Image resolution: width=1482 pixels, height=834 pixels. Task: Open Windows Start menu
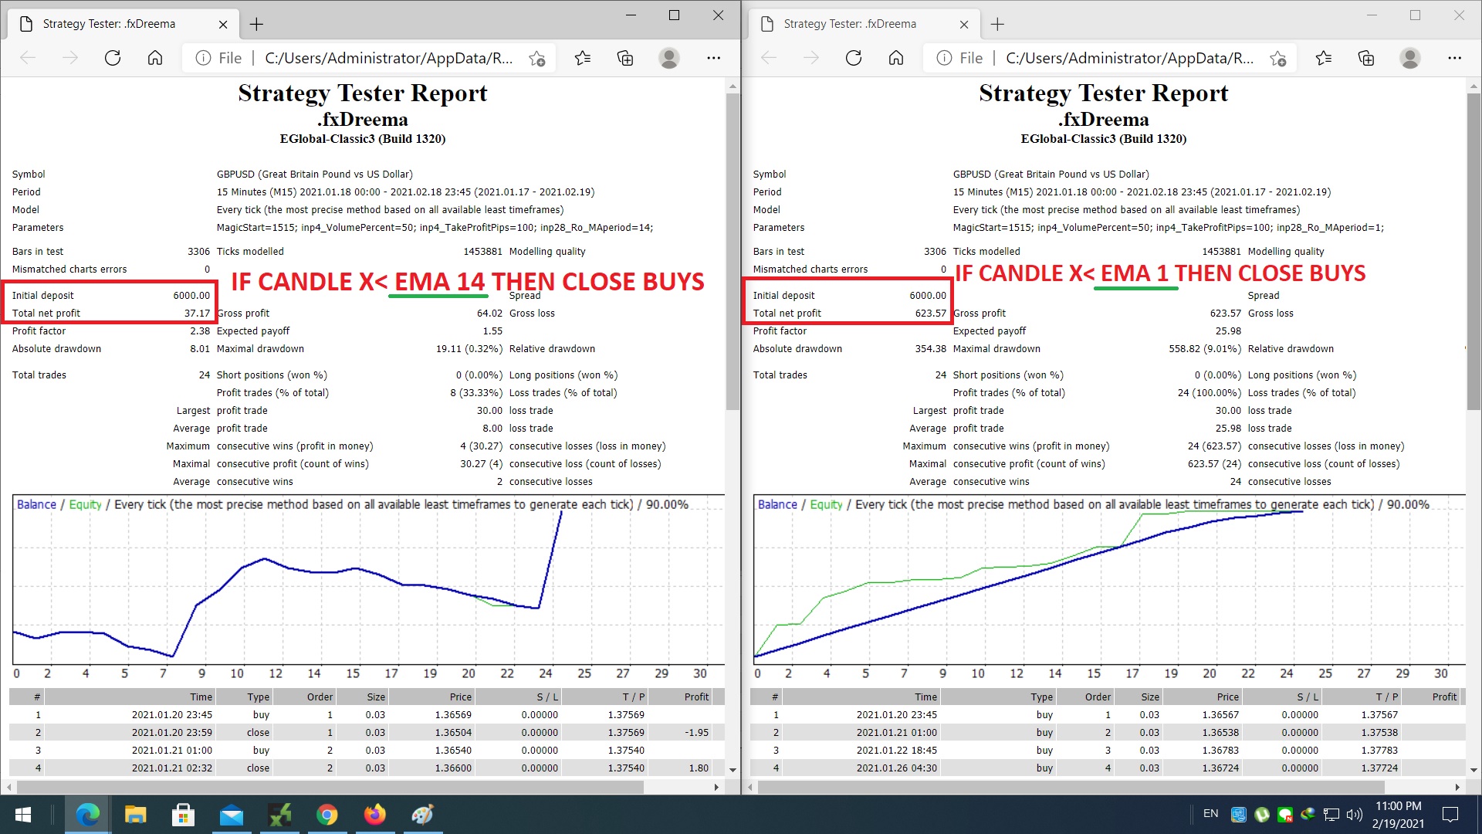coord(22,815)
